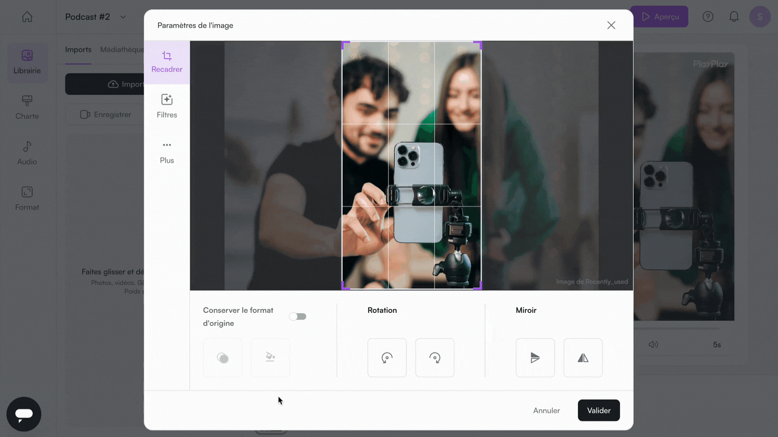The height and width of the screenshot is (437, 778).
Task: Flip image with the first Miroir button
Action: [x=535, y=358]
